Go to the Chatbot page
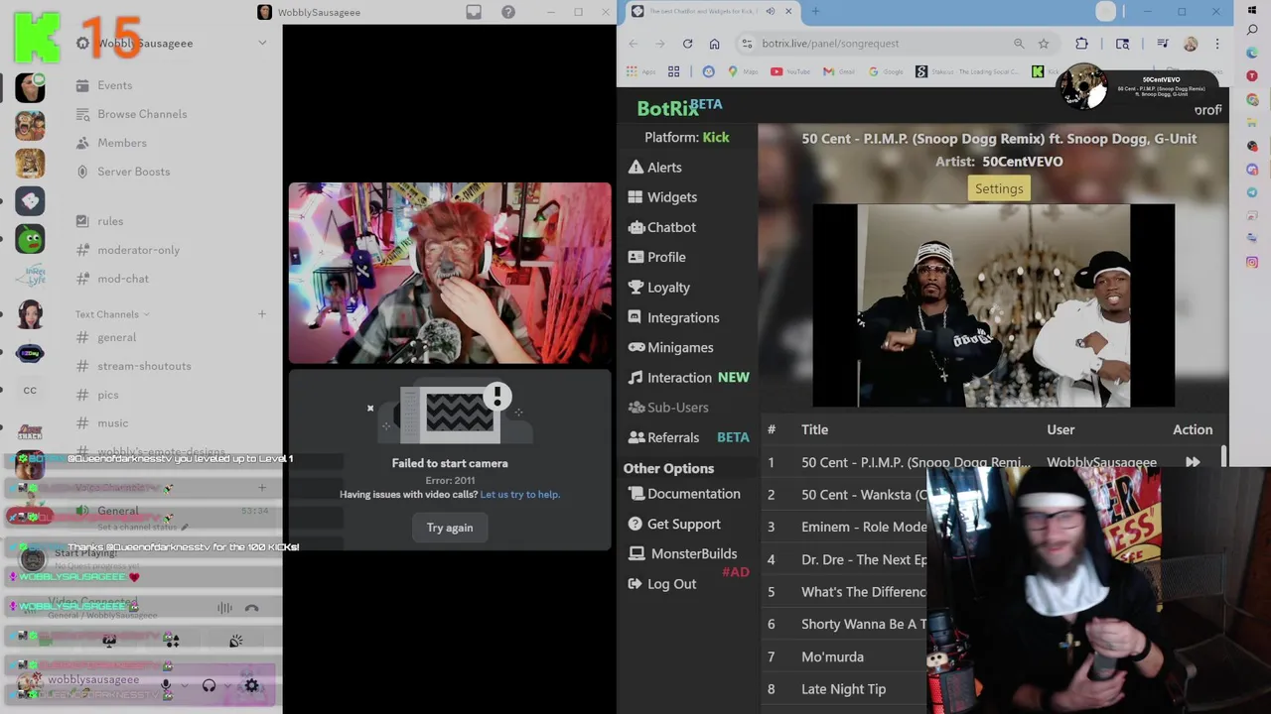1271x714 pixels. click(662, 227)
